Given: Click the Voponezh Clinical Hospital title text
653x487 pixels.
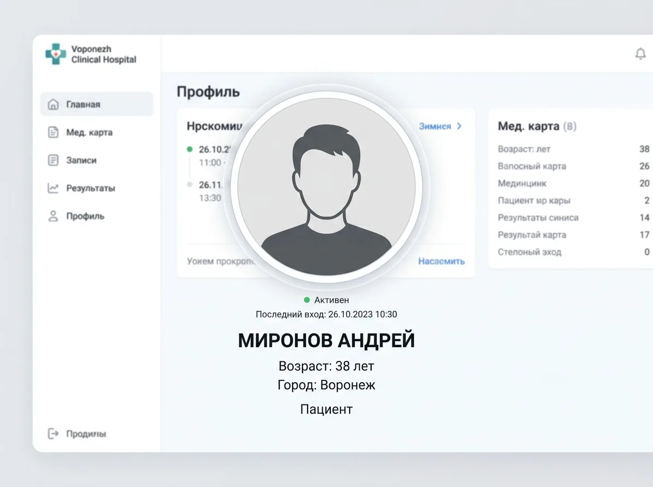Looking at the screenshot, I should tap(104, 54).
